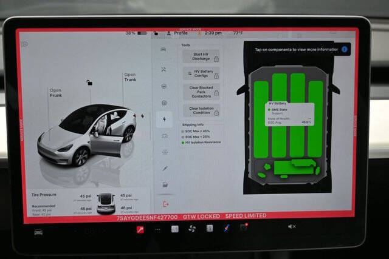Viewport: 389px width, 259px height.
Task: Tap Clear Isolation Condition button
Action: tap(201, 110)
